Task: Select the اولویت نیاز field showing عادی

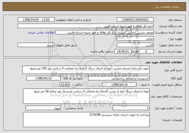Action: click(x=135, y=39)
